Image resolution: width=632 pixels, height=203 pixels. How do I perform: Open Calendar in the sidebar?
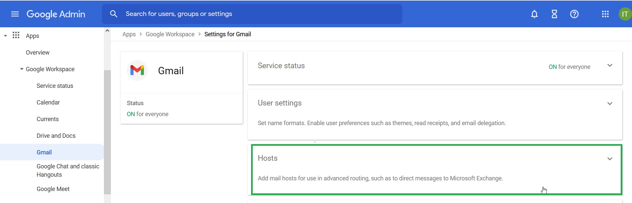tap(48, 102)
